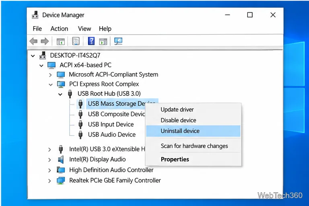Click the Show/Hide Action Pane toolbar icon
The width and height of the screenshot is (309, 206).
(103, 41)
